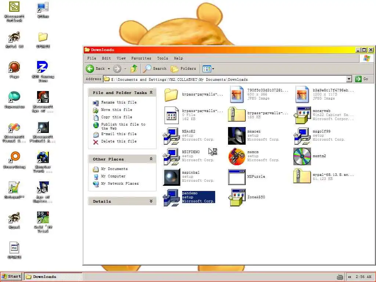Open the Microsoft Outlook desktop shortcut
Screen dimensions: 376x282
[x=14, y=12]
